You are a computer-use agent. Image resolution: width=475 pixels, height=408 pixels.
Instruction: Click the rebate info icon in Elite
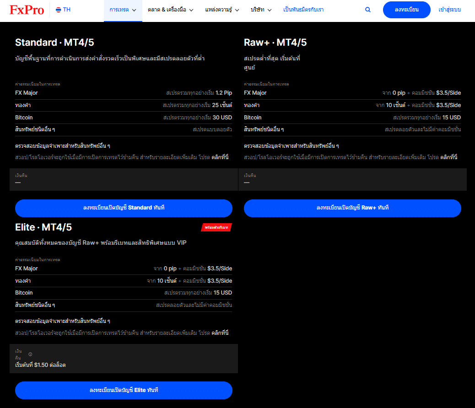(30, 354)
